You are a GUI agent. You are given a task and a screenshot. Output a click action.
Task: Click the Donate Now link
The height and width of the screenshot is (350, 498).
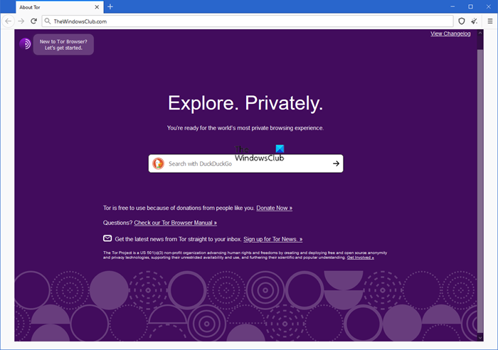pyautogui.click(x=275, y=208)
